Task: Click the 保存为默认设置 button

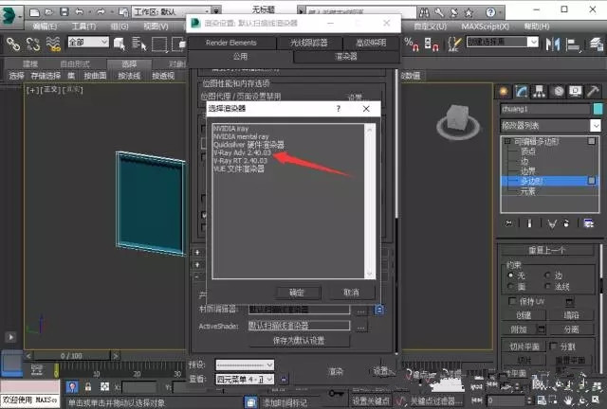Action: 299,341
